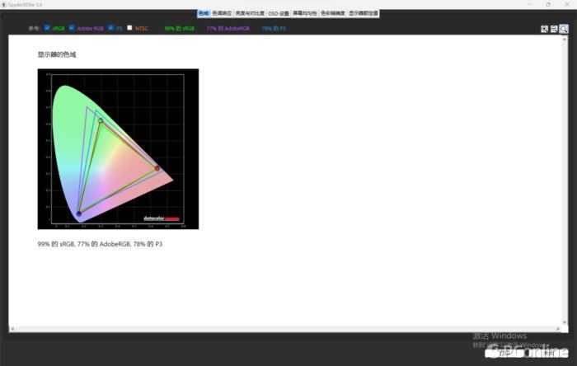Switch to the 色调响应 tab
This screenshot has height=366, width=577.
tap(222, 14)
